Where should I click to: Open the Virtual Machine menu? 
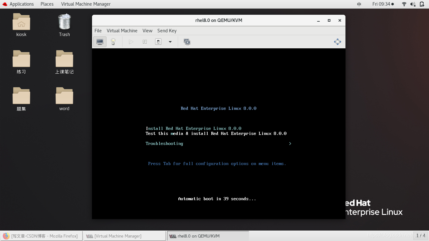click(122, 31)
